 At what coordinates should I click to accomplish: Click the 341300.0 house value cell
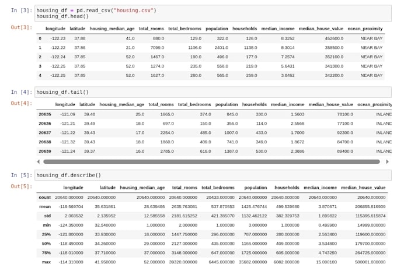click(x=334, y=66)
